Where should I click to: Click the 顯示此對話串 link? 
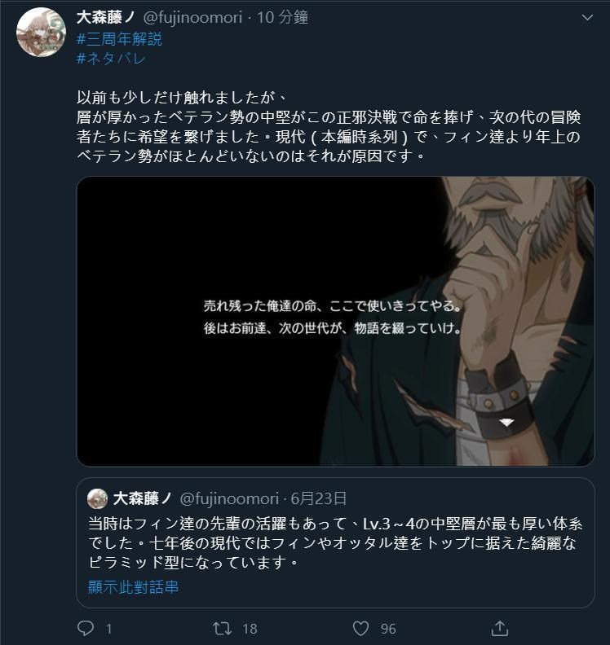tap(134, 586)
